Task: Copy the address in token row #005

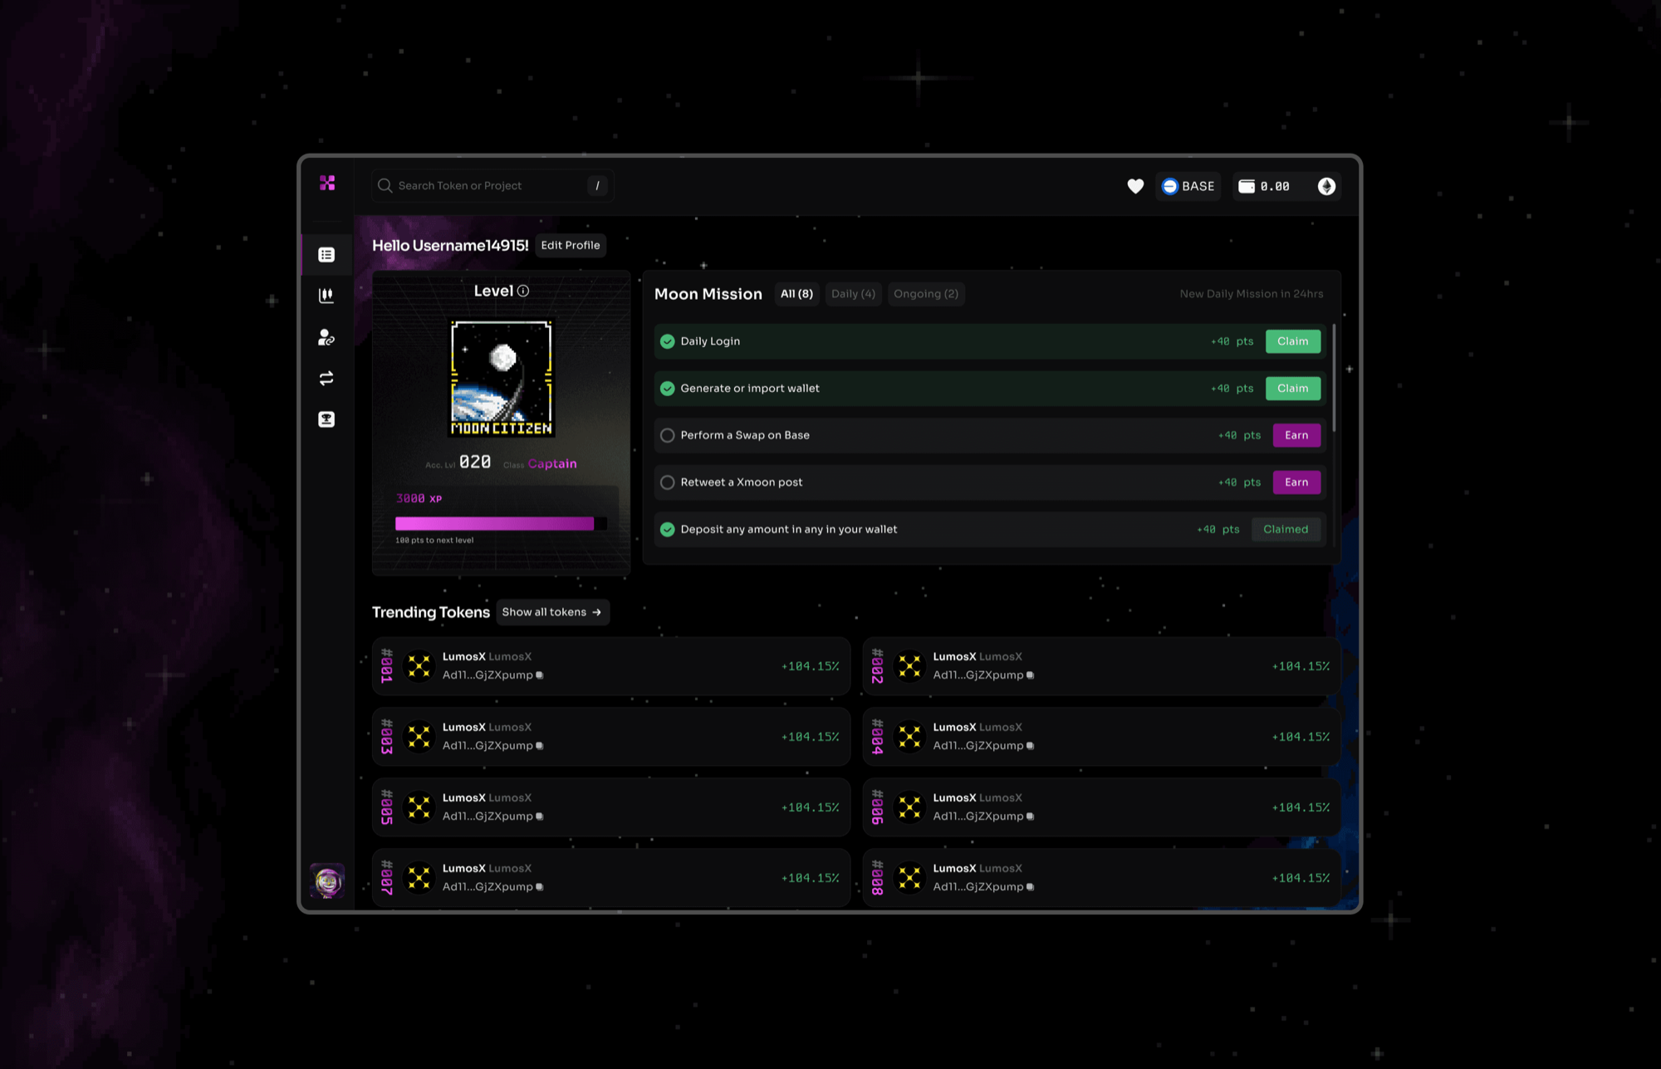Action: (x=539, y=816)
